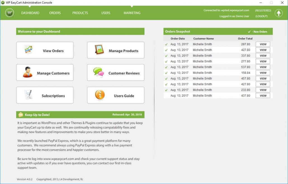Click the new-order checkmark for the 233.80 order

coord(166,90)
